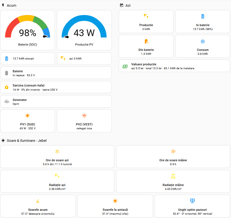Click the solar power icon above Productie
Screen dimensions: 231x218
(146, 16)
